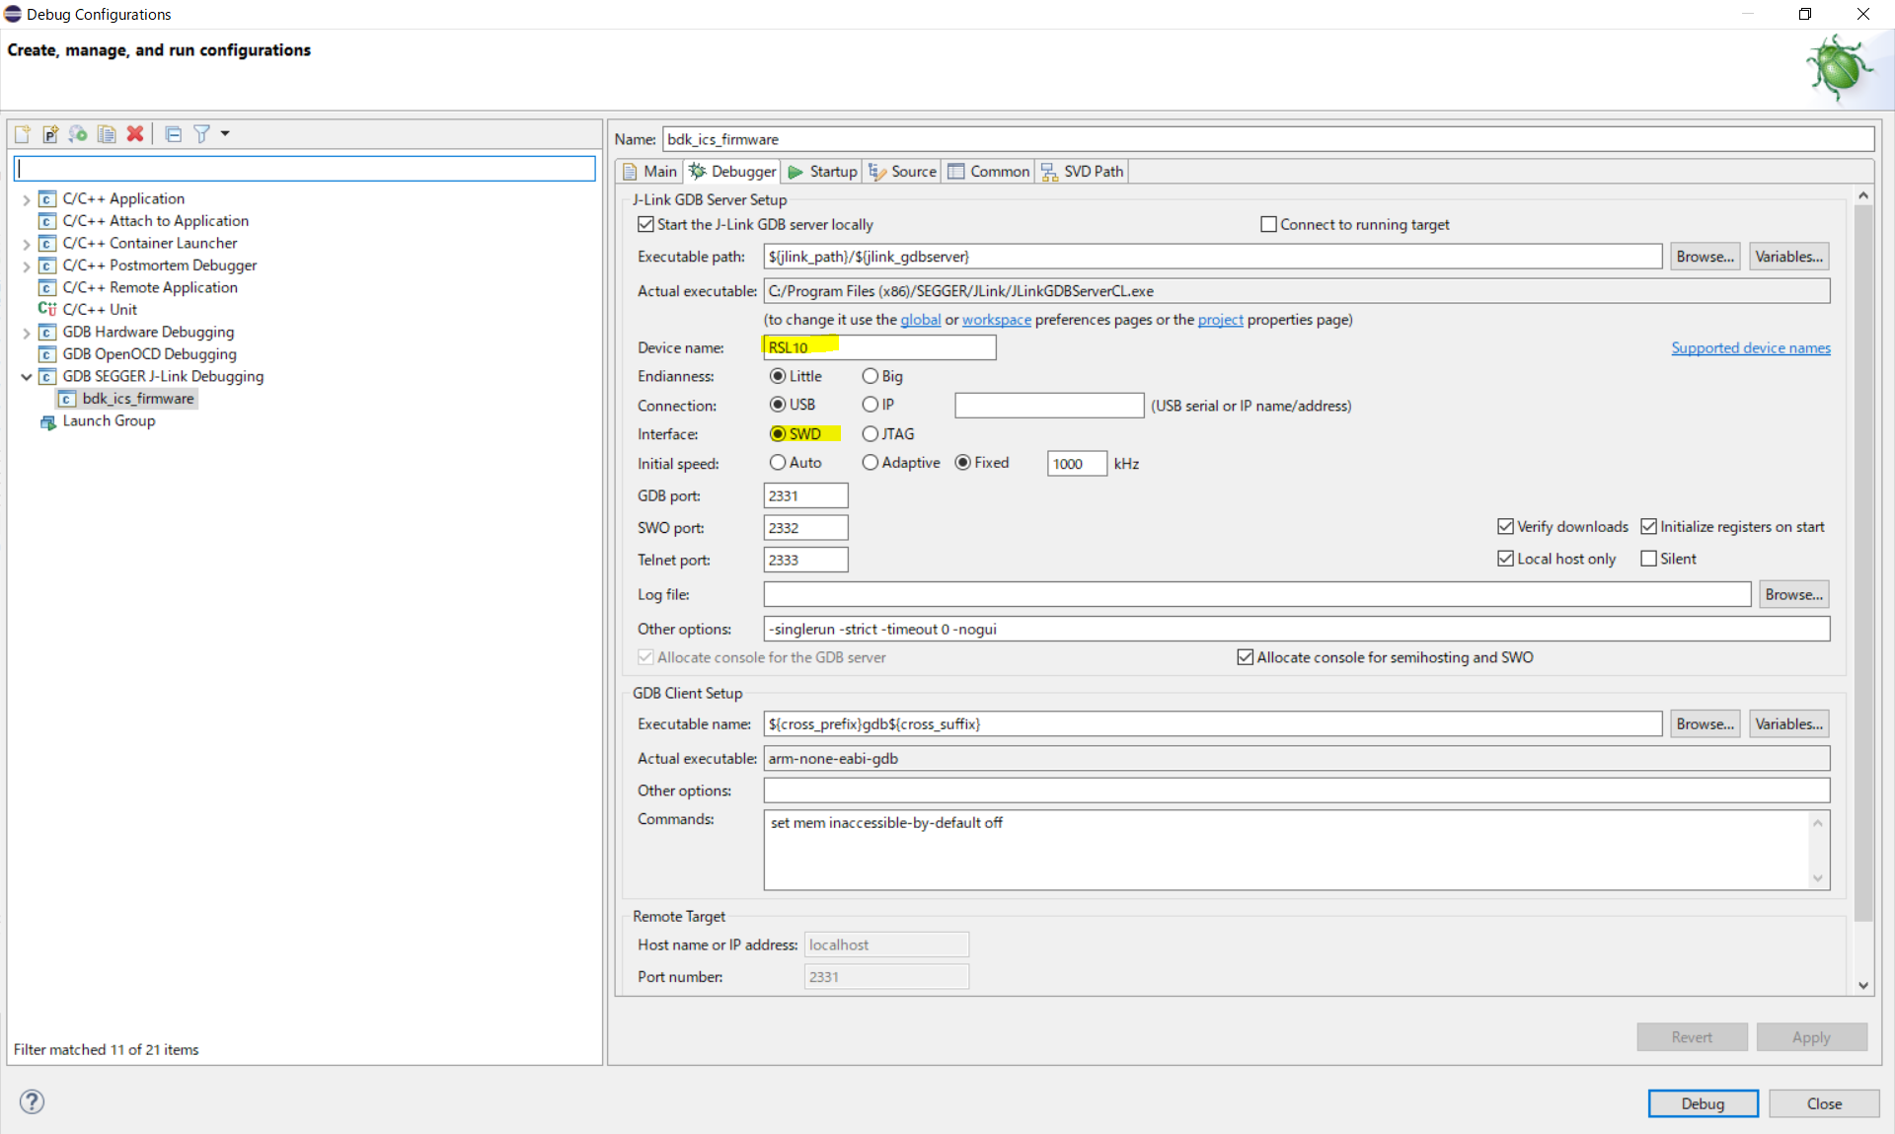The height and width of the screenshot is (1134, 1895).
Task: Click Variables for GDB client executable name
Action: point(1788,724)
